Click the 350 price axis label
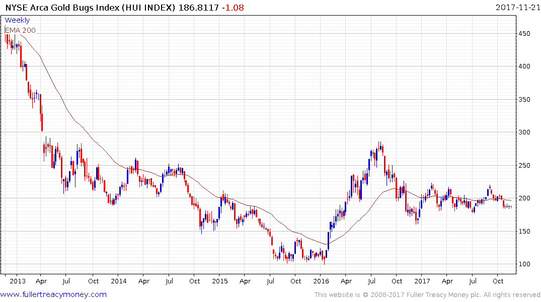The height and width of the screenshot is (302, 541). tap(524, 99)
